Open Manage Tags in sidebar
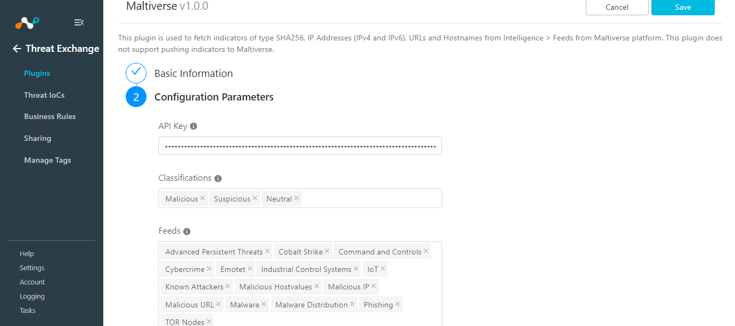Viewport: 735px width, 326px height. point(48,160)
